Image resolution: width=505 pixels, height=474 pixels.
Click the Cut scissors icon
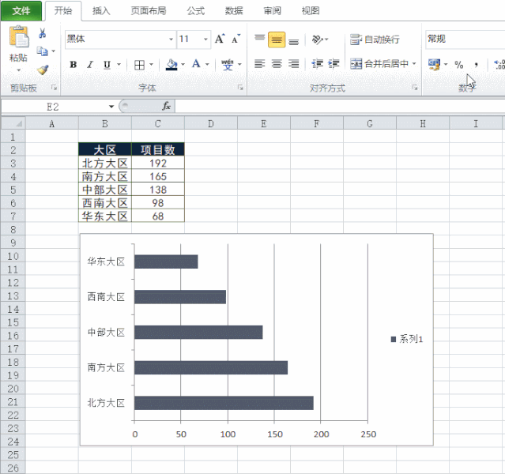[x=42, y=33]
